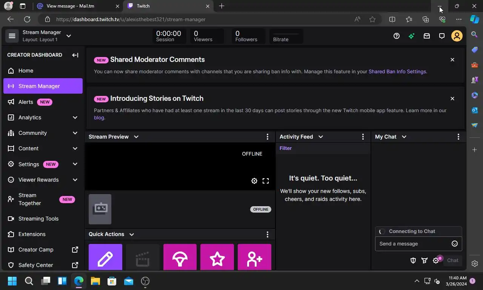The width and height of the screenshot is (483, 290).
Task: Add this page to browser favorites
Action: click(x=372, y=19)
